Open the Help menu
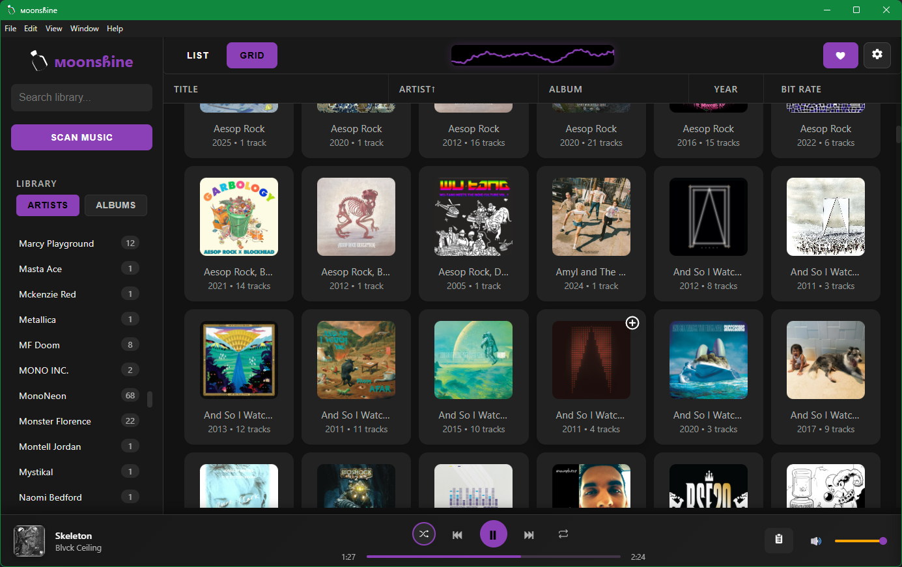 click(x=115, y=29)
